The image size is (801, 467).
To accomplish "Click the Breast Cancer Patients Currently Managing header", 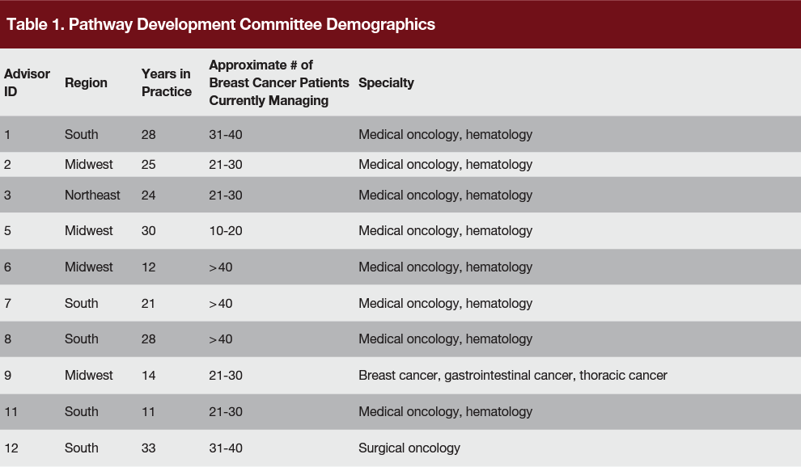I will [x=279, y=82].
